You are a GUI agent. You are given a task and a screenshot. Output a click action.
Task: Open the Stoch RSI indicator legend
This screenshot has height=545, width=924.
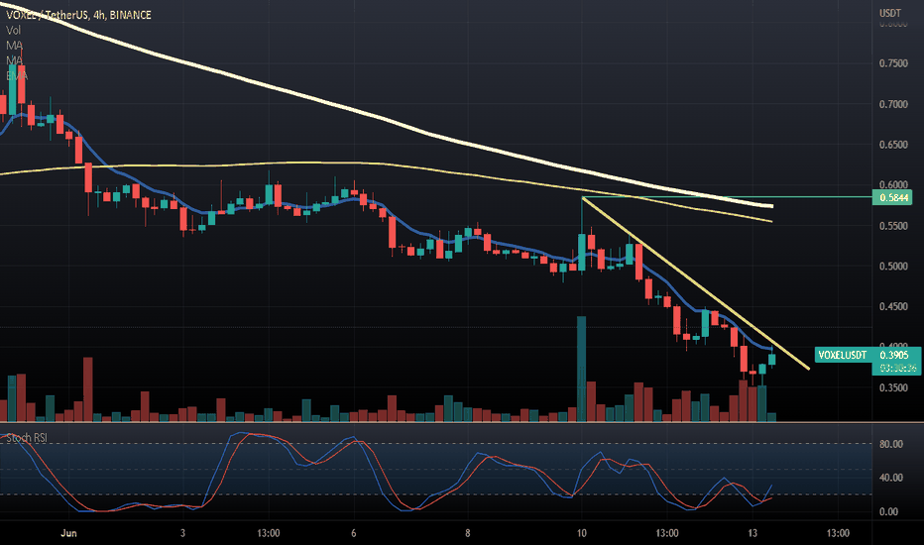(x=27, y=438)
